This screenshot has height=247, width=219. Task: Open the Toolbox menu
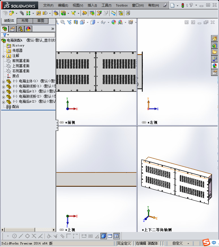122,5
